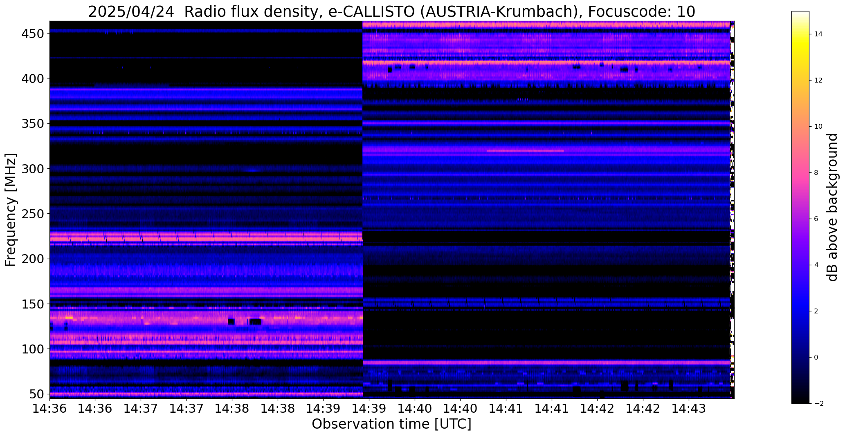Pick the colorbar tick labeled 10
The width and height of the screenshot is (845, 436).
coord(818,127)
